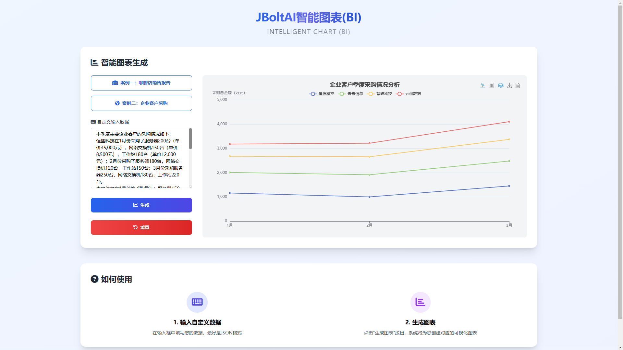Click the INTELLIGENT CHART (BI) subtitle
Screen dimensions: 623x350
click(309, 32)
